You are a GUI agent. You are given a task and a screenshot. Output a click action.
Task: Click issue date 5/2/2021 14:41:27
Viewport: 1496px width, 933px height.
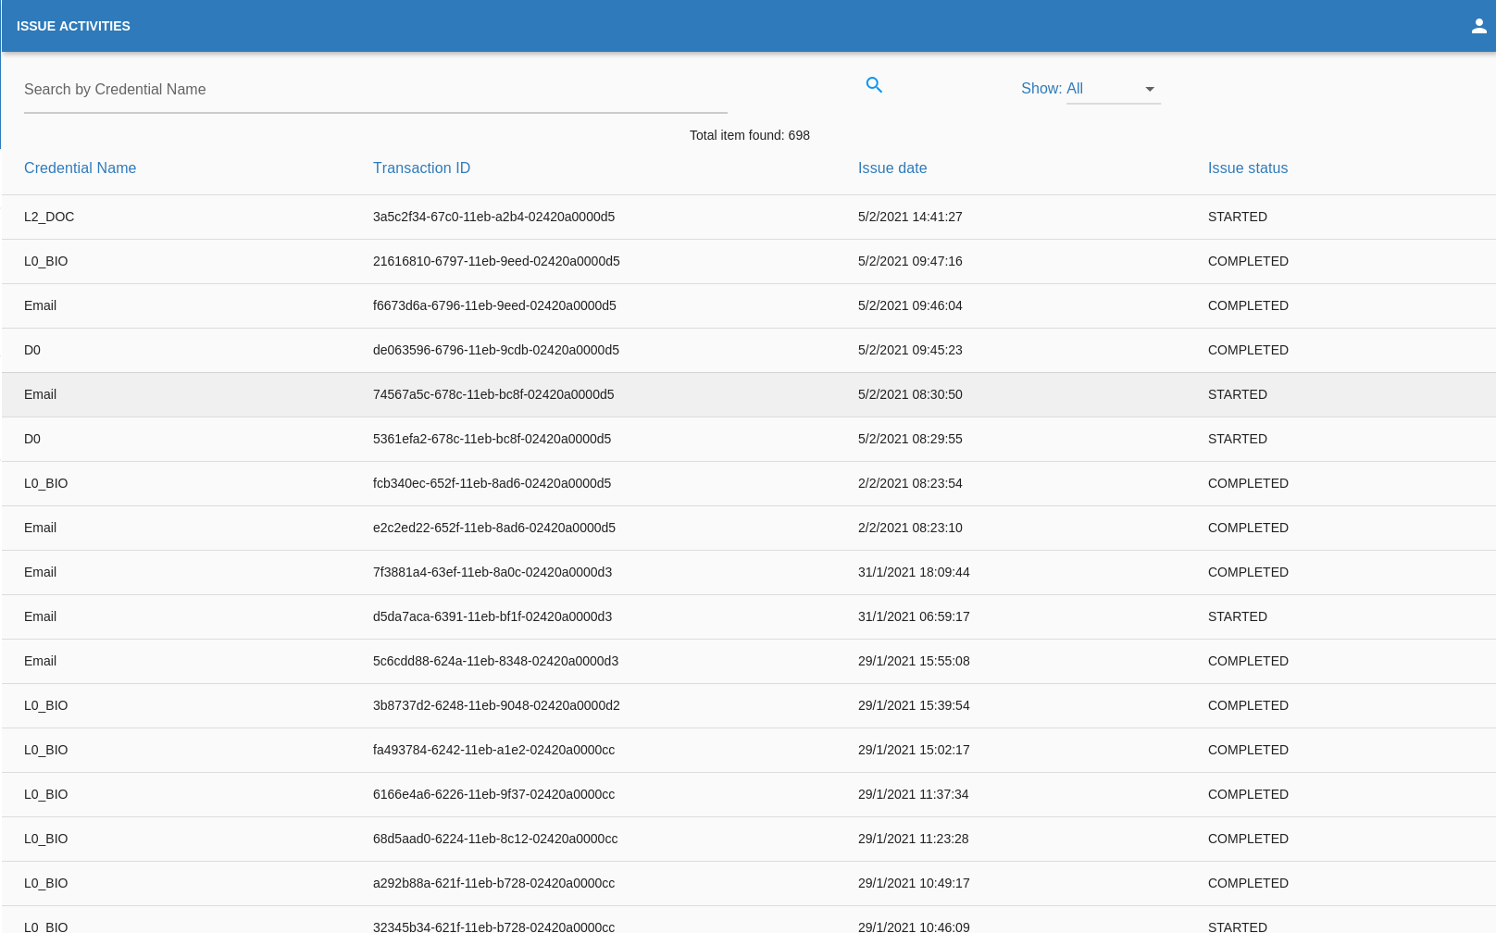point(910,217)
